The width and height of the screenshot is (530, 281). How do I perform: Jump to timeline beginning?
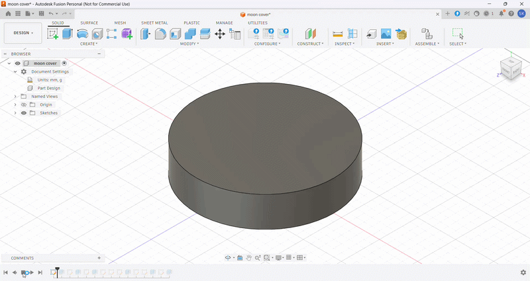point(6,272)
